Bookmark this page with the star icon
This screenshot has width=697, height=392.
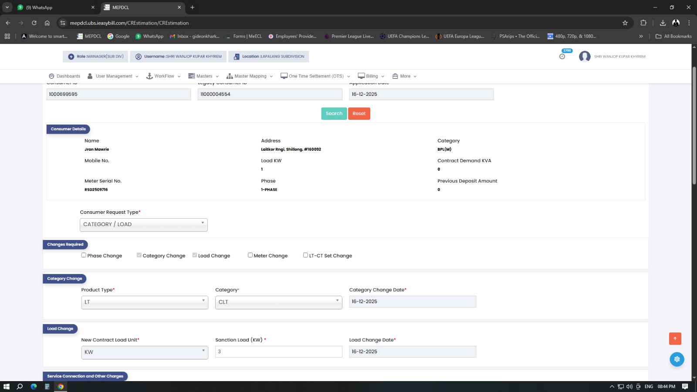[625, 23]
